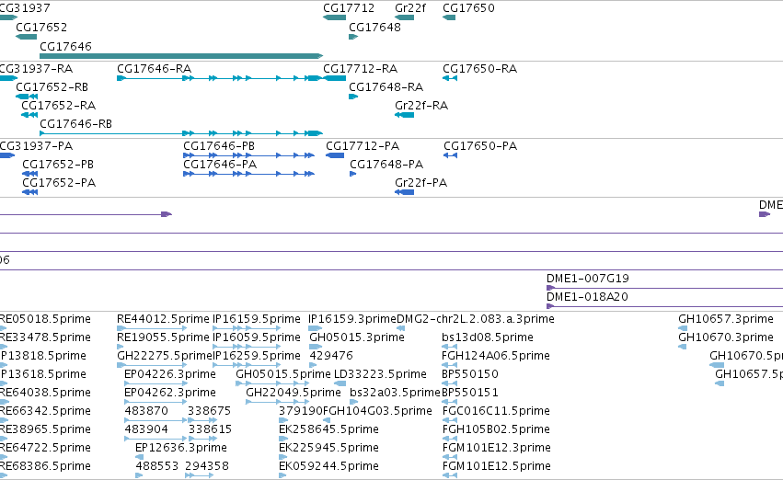
Task: Click protein CG17652-PB
Action: (58, 165)
